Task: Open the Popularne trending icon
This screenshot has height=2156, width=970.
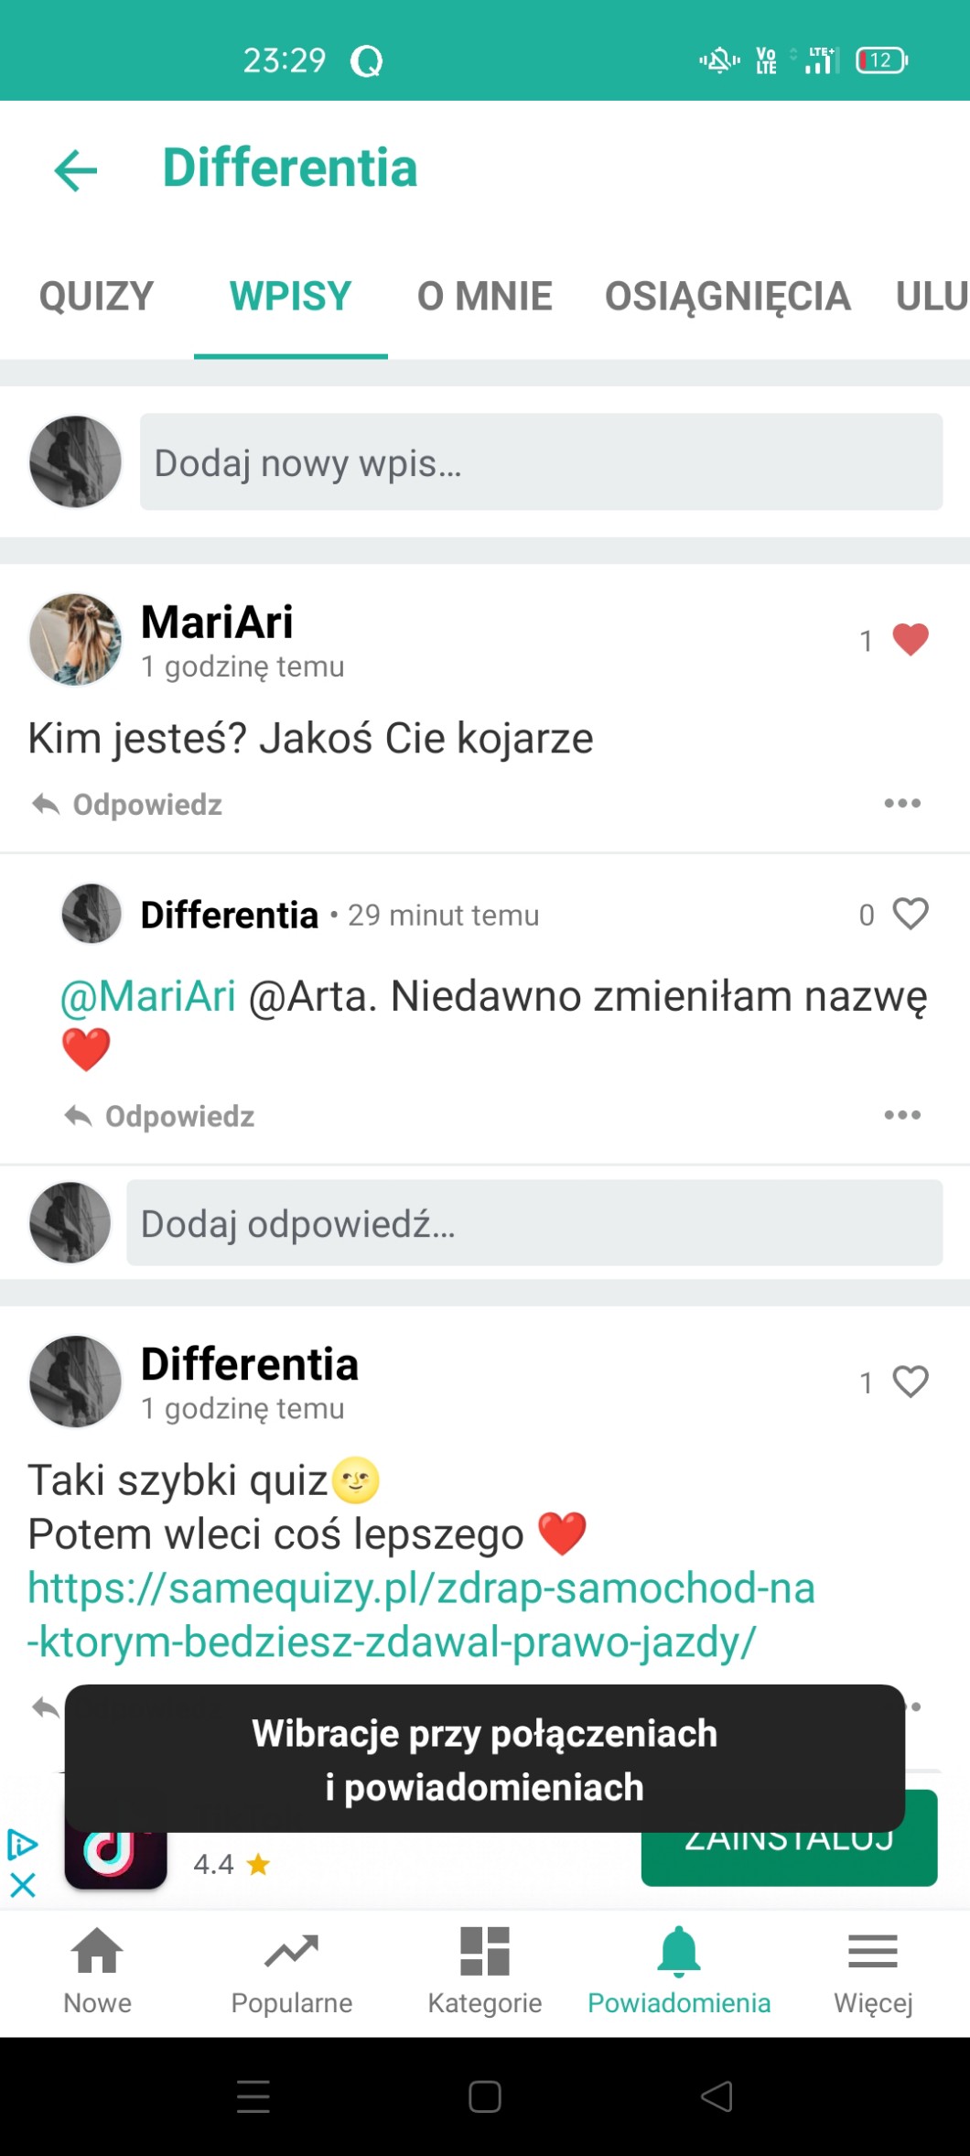Action: (x=291, y=1952)
